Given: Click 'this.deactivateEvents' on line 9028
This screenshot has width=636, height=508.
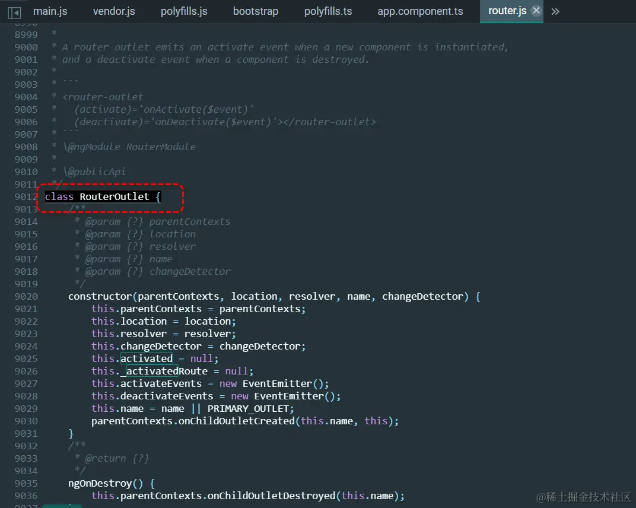Looking at the screenshot, I should tap(152, 396).
